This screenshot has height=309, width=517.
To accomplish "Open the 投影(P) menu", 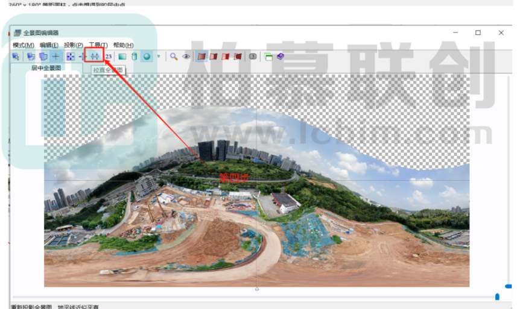I will coord(73,45).
